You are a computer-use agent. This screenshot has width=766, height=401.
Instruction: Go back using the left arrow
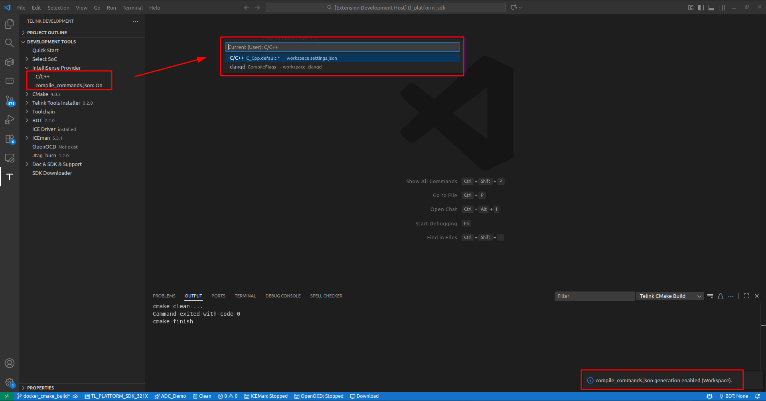247,8
